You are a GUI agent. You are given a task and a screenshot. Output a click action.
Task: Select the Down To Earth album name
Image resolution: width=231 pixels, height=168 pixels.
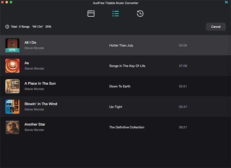click(120, 86)
